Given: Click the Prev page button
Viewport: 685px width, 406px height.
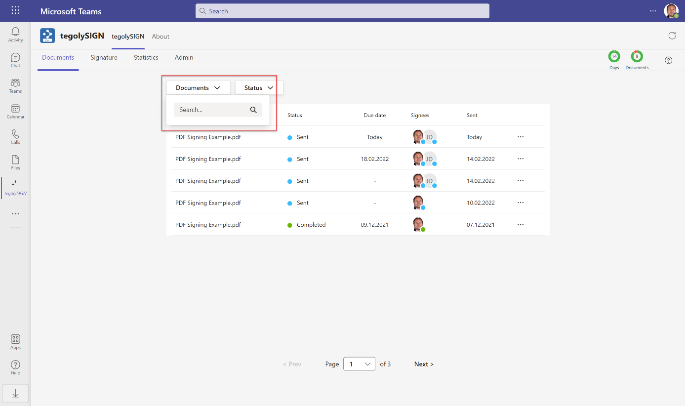Looking at the screenshot, I should [x=292, y=364].
